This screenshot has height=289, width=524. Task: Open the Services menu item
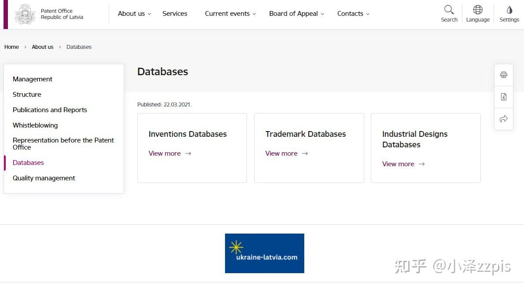(175, 14)
